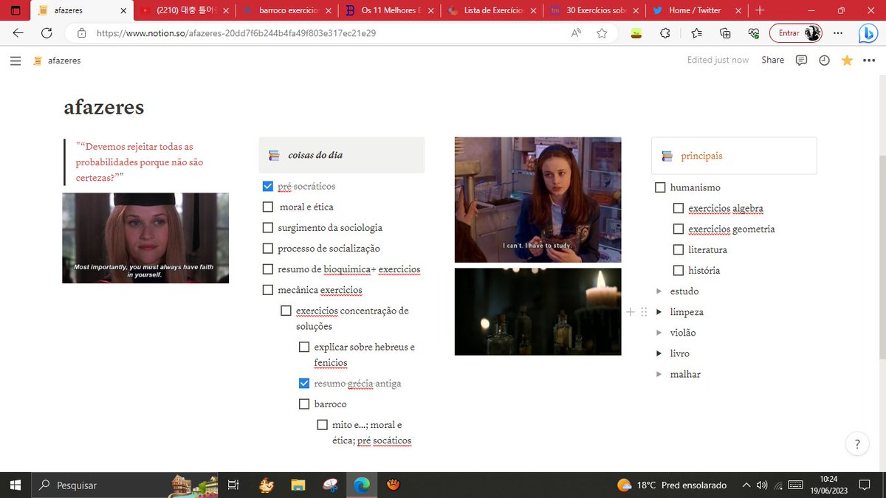
Task: Switch to the barroco exercícios tab
Action: [286, 10]
